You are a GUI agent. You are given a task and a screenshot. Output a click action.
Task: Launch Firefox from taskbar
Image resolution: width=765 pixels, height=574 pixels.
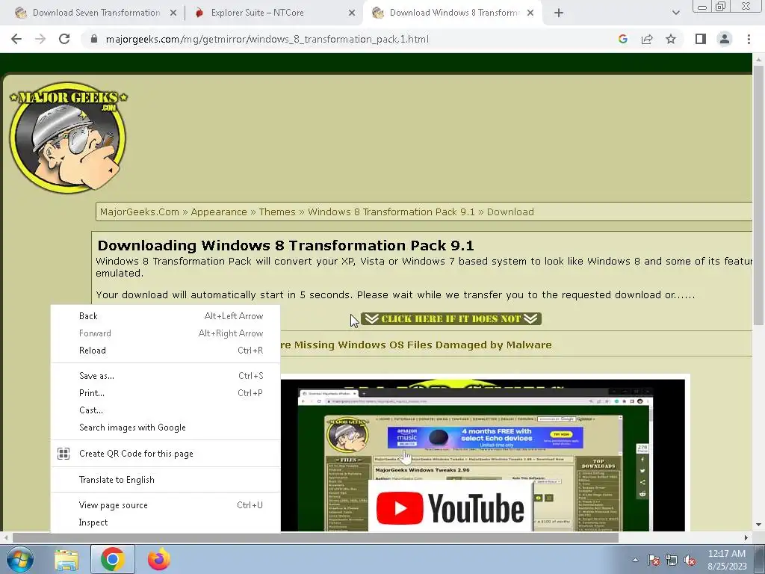(x=159, y=559)
